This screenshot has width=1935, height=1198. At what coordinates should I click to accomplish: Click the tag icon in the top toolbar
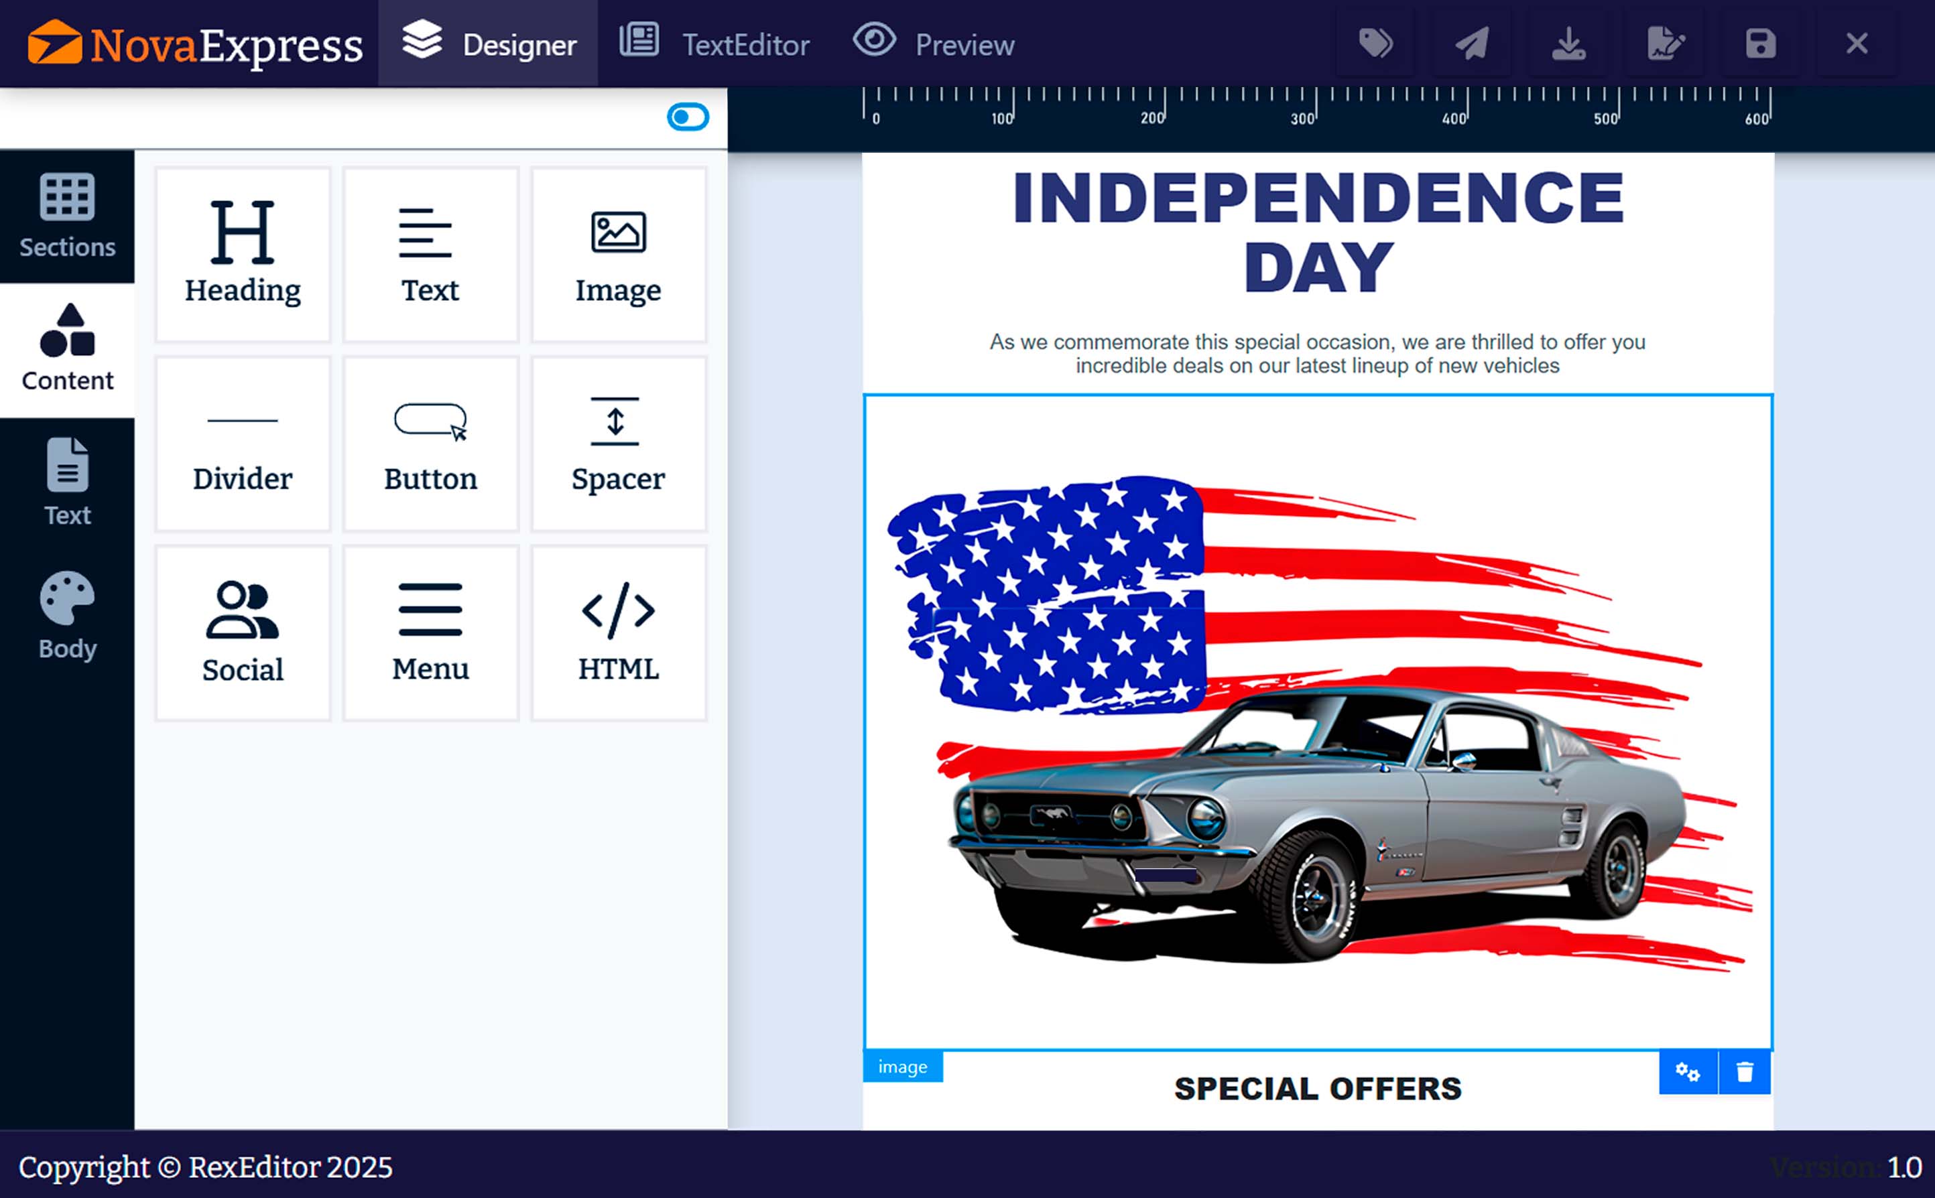(x=1375, y=44)
